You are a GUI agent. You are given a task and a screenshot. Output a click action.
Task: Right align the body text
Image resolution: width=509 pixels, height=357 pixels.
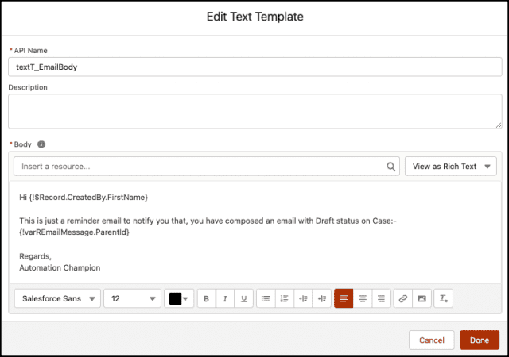pos(381,299)
